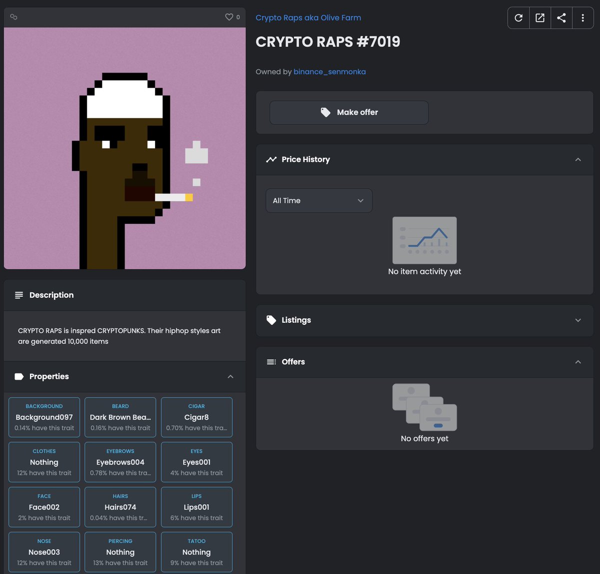Collapse the Properties section
600x574 pixels.
coord(230,377)
